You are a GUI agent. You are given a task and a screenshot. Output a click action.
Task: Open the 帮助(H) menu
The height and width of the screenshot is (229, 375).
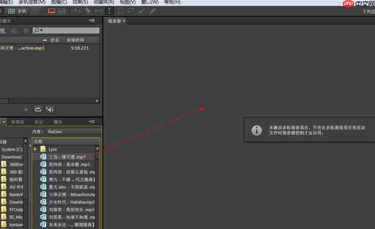[x=172, y=2]
